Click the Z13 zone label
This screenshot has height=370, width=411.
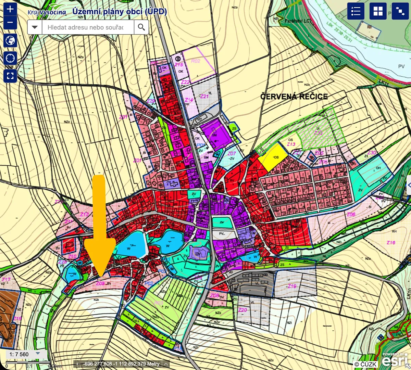point(291,144)
